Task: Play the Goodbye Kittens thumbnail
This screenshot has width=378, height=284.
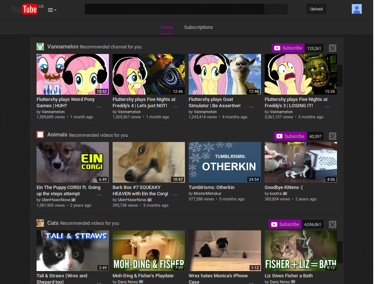Action: (x=301, y=162)
